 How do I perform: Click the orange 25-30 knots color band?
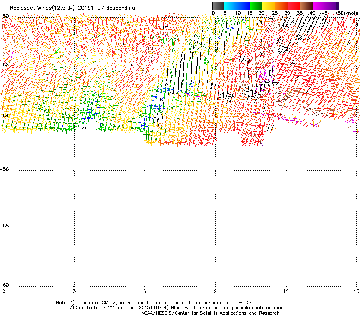click(281, 6)
